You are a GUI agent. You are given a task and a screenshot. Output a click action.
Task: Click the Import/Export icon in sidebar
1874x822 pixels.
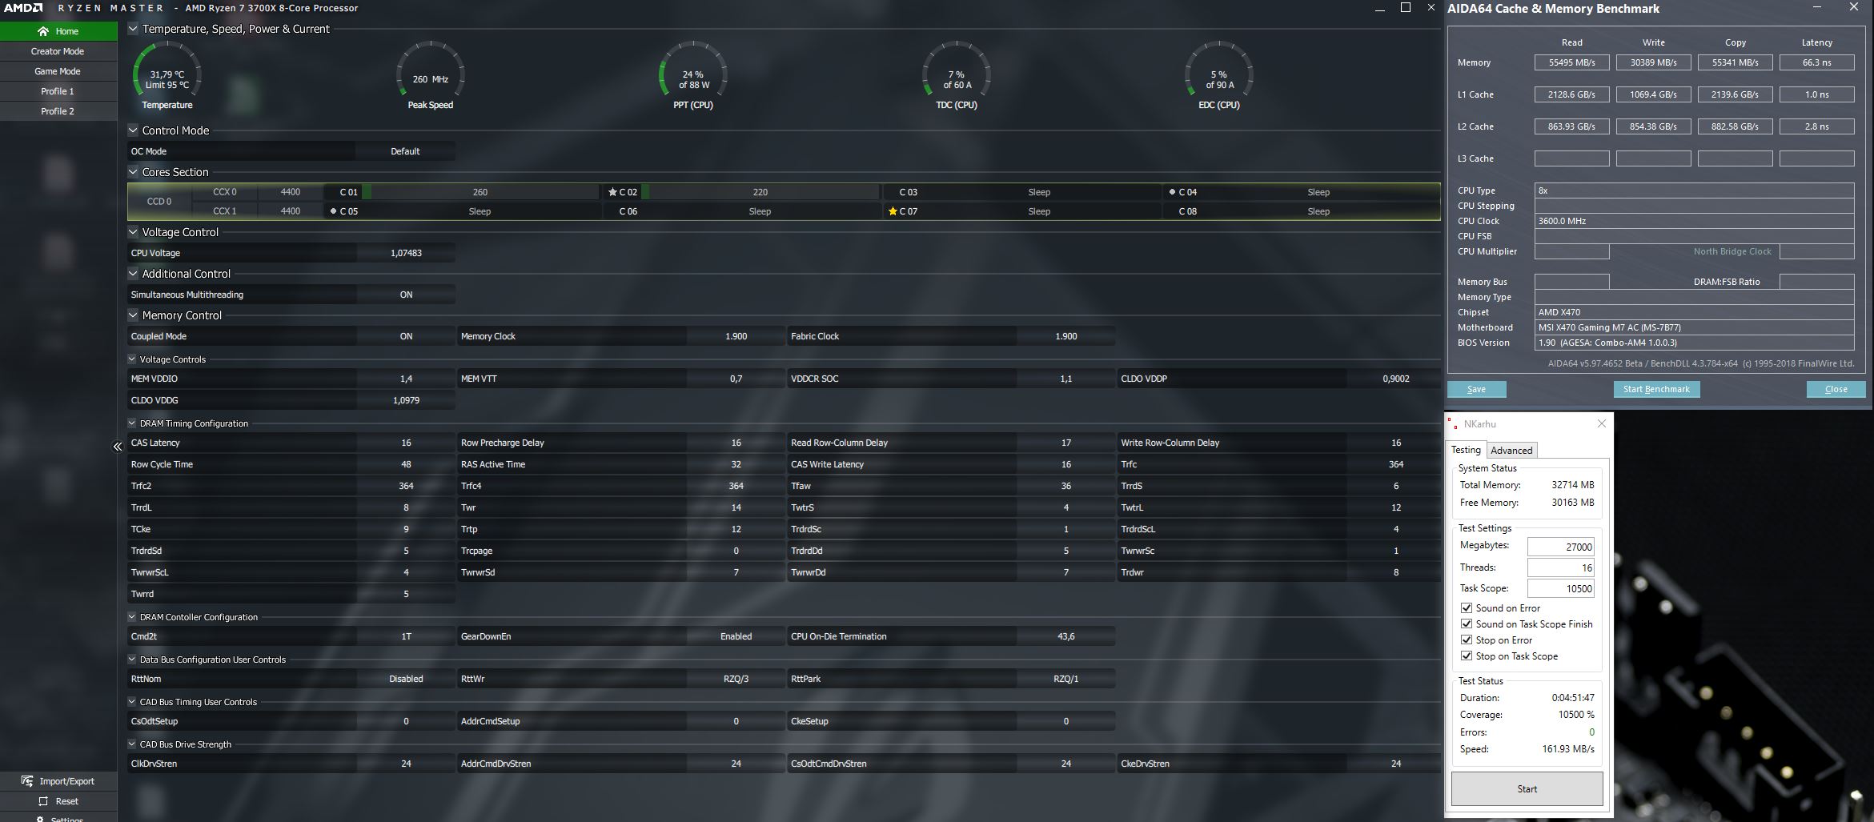(27, 781)
